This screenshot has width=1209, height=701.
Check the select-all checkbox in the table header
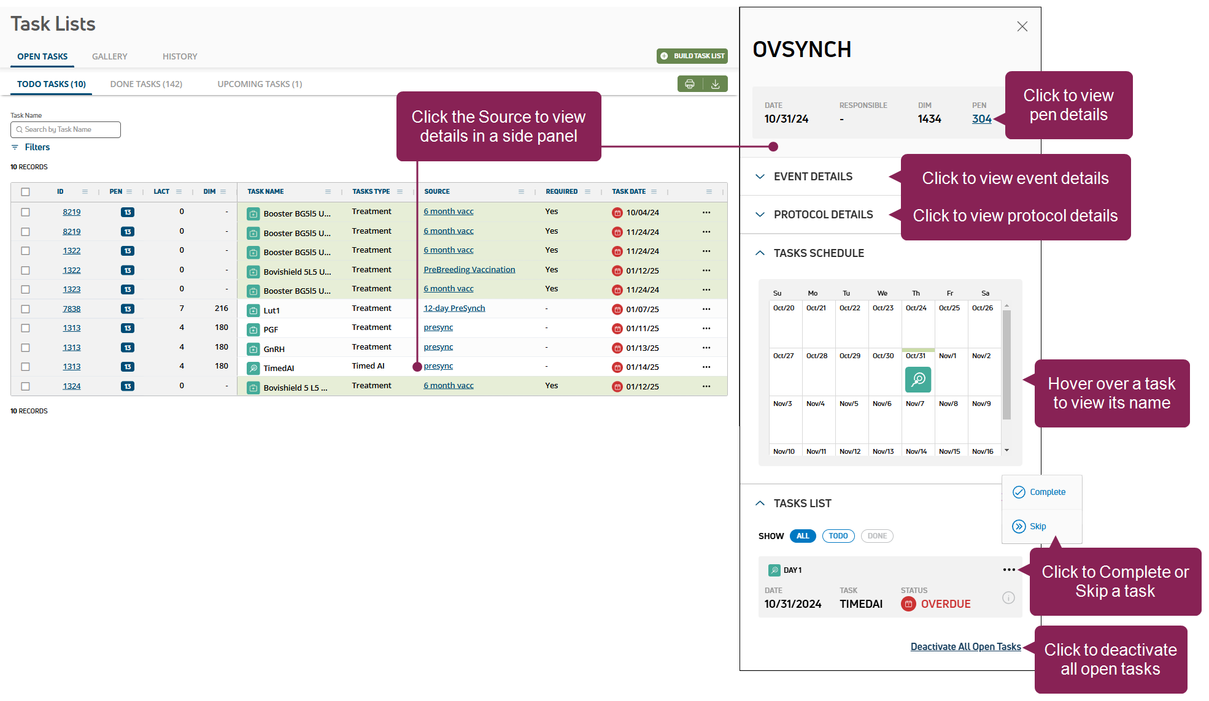coord(25,191)
